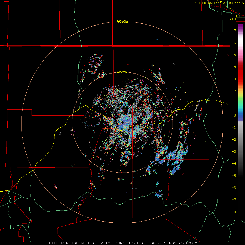Click the 0 value on color scale
Viewport: 245px width, 245px height.
pos(235,115)
